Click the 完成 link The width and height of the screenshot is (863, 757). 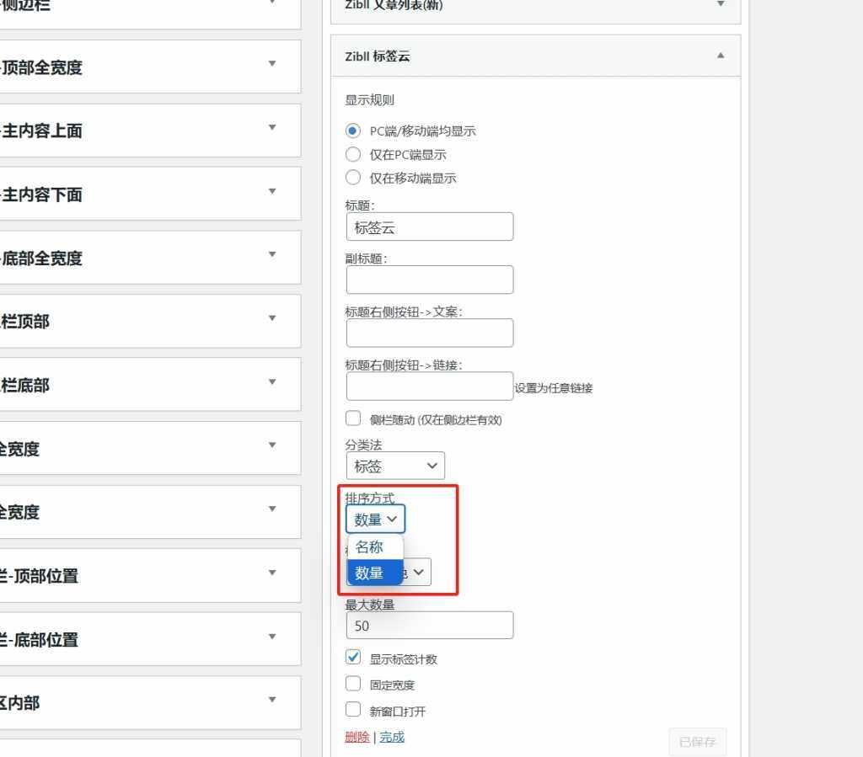392,737
